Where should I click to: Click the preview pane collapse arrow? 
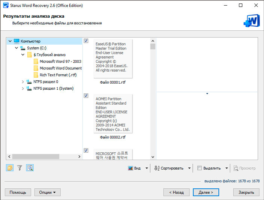[x=207, y=93]
